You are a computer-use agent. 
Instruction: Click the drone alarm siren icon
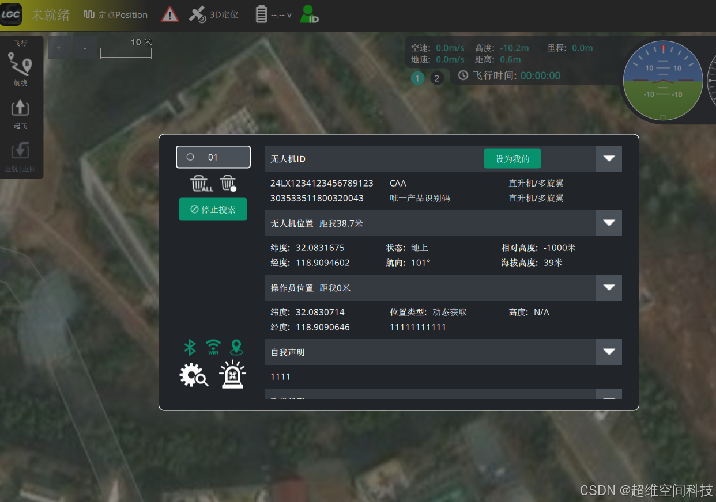232,375
